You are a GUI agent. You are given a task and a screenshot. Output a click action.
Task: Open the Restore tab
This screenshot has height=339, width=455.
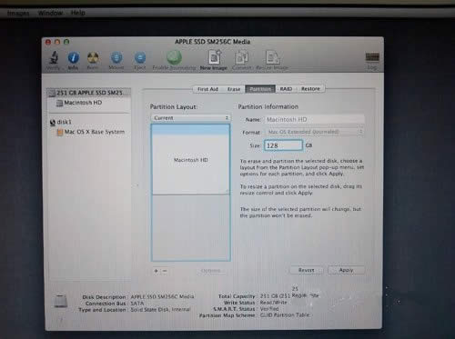tap(310, 89)
